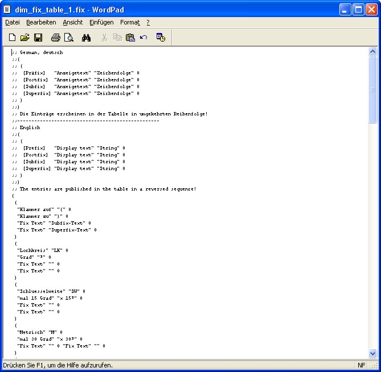
Task: Save the file using the floppy disk icon
Action: click(x=38, y=38)
